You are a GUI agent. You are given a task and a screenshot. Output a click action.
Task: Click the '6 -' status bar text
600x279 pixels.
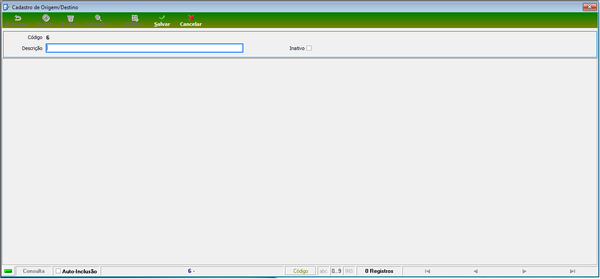[192, 271]
